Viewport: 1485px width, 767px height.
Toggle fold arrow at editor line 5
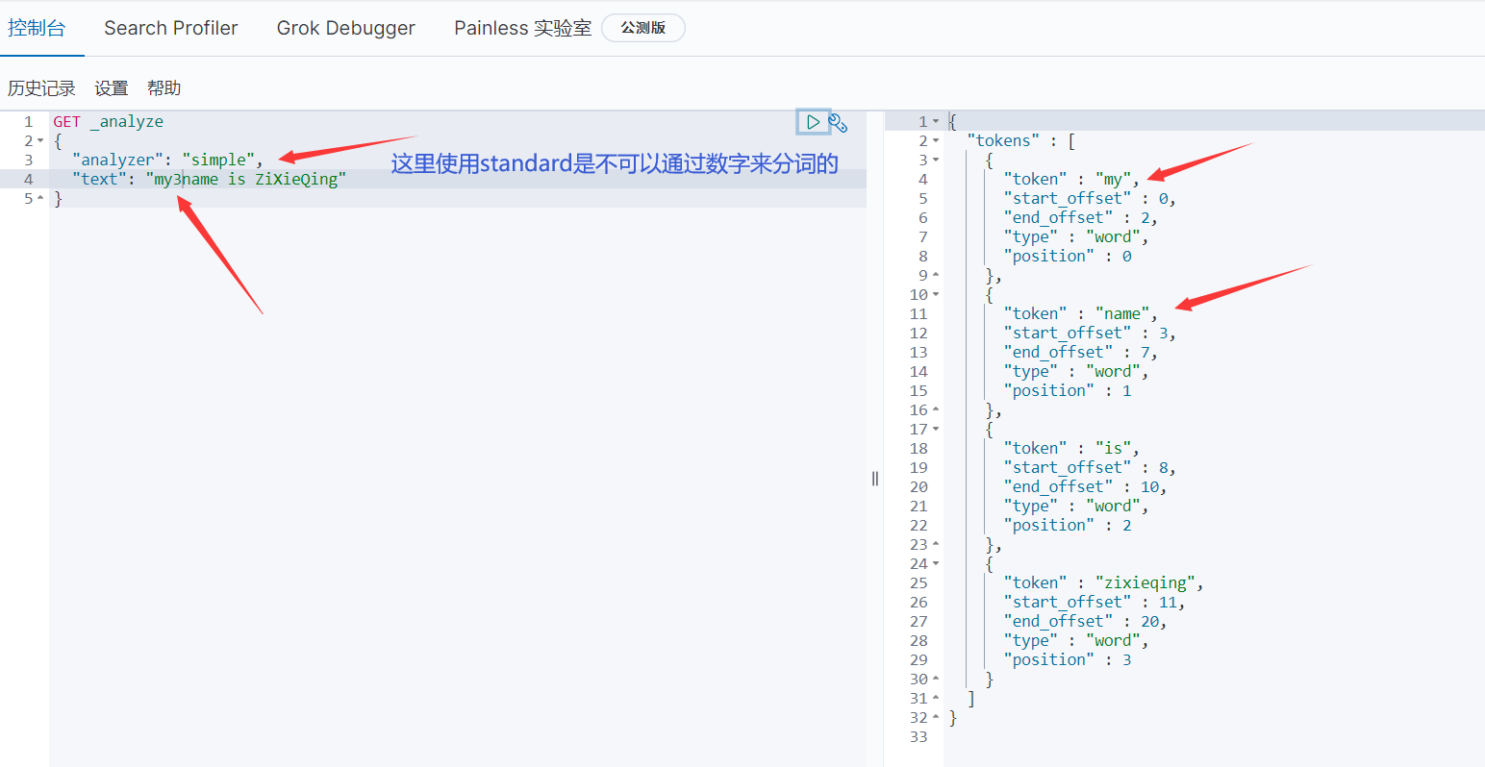[40, 198]
